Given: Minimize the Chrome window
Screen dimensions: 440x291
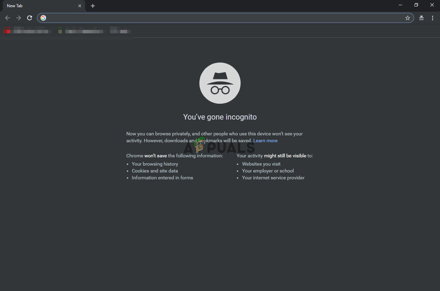Looking at the screenshot, I should click(400, 5).
